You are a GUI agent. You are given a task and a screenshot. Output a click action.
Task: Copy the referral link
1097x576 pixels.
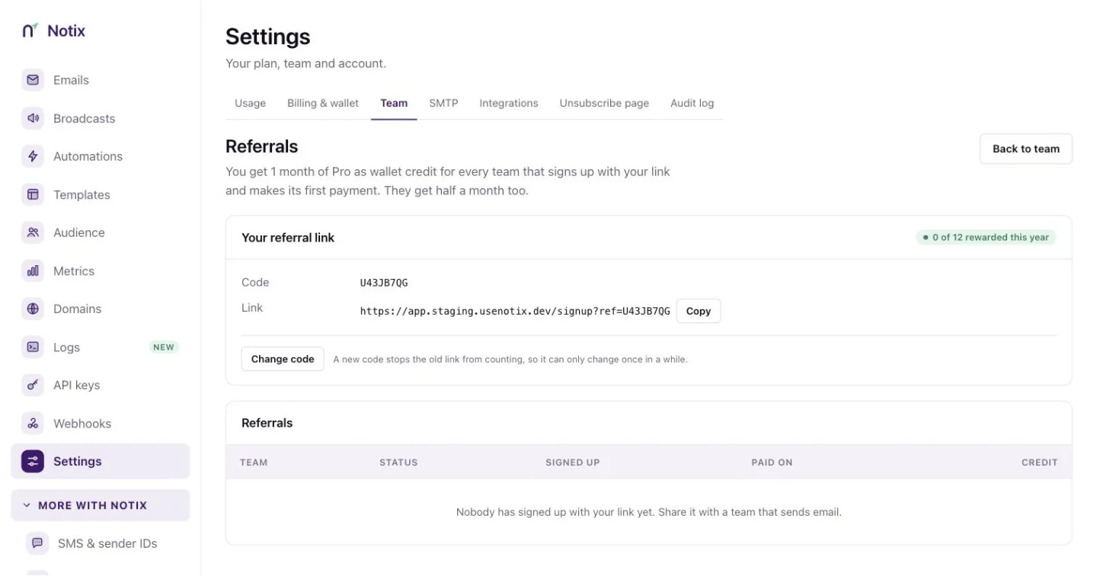699,311
